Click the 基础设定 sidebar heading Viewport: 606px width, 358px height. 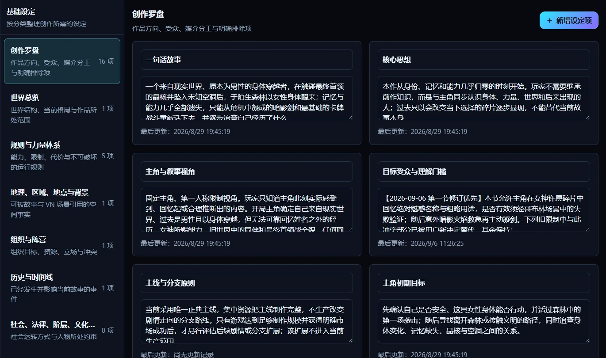(x=21, y=11)
